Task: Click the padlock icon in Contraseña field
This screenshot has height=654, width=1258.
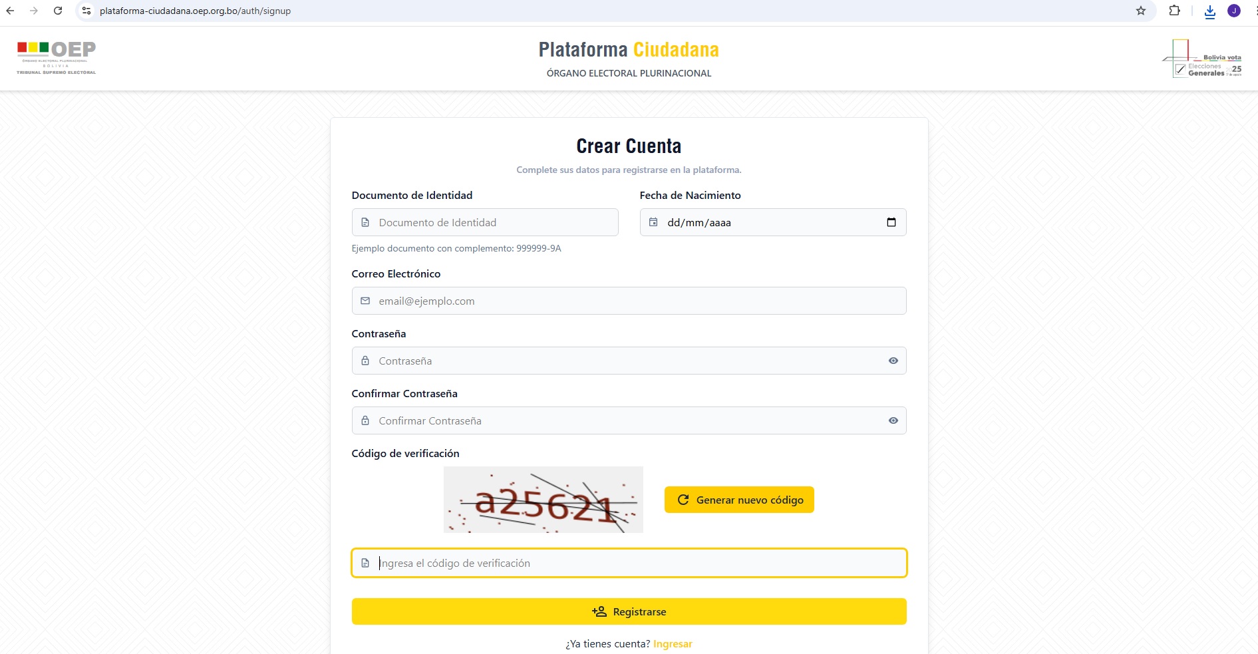Action: (x=365, y=361)
